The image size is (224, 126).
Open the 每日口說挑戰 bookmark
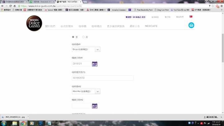click(75, 10)
